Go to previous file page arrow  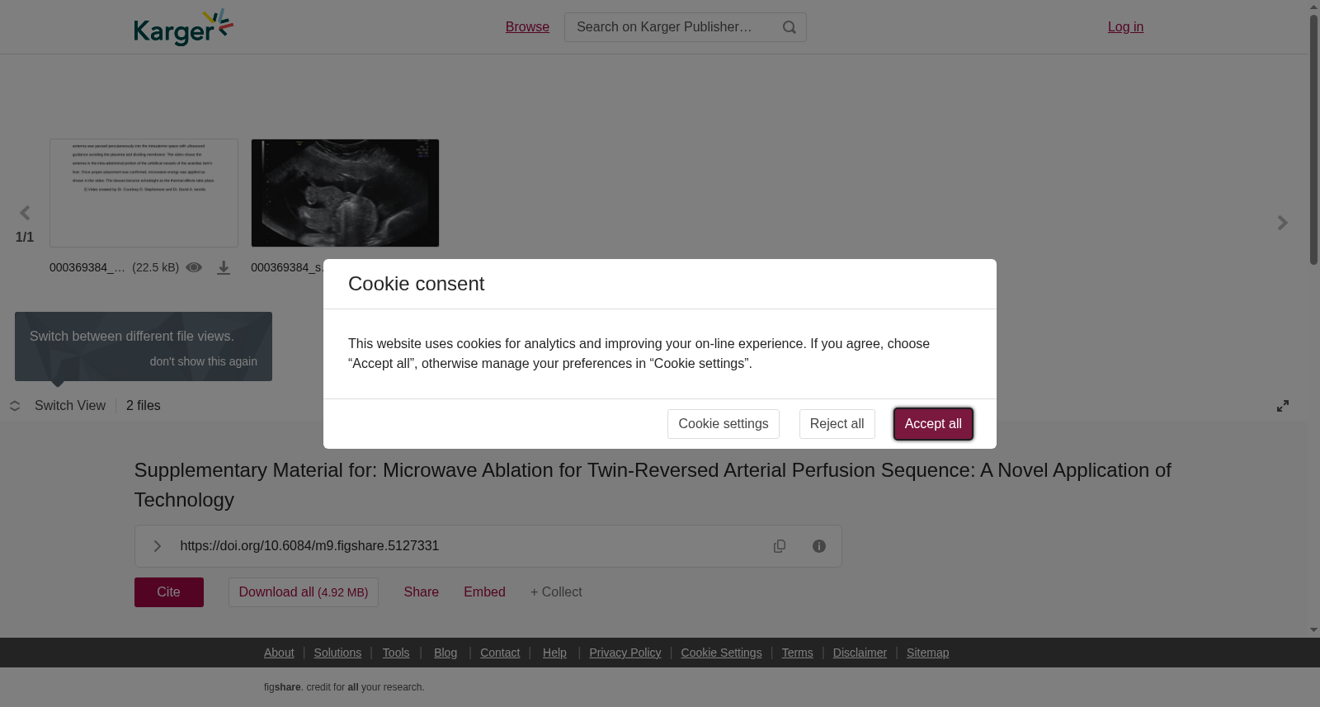click(x=25, y=214)
